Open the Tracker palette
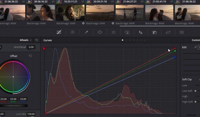The width and height of the screenshot is (200, 117). [x=113, y=32]
